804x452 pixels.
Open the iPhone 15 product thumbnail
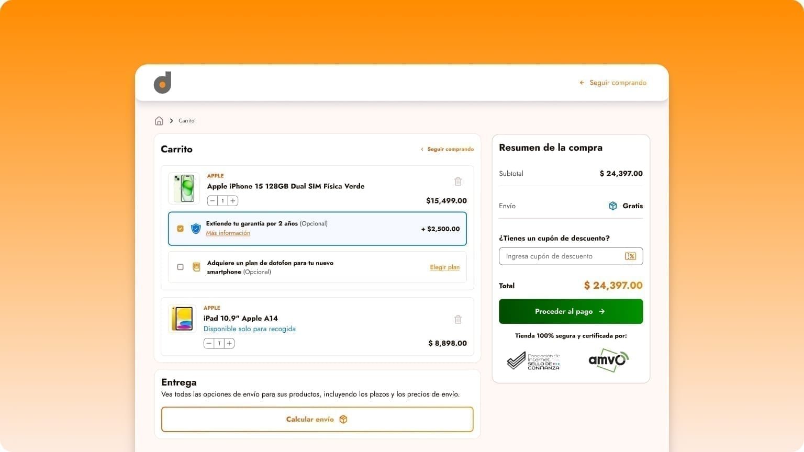click(184, 188)
